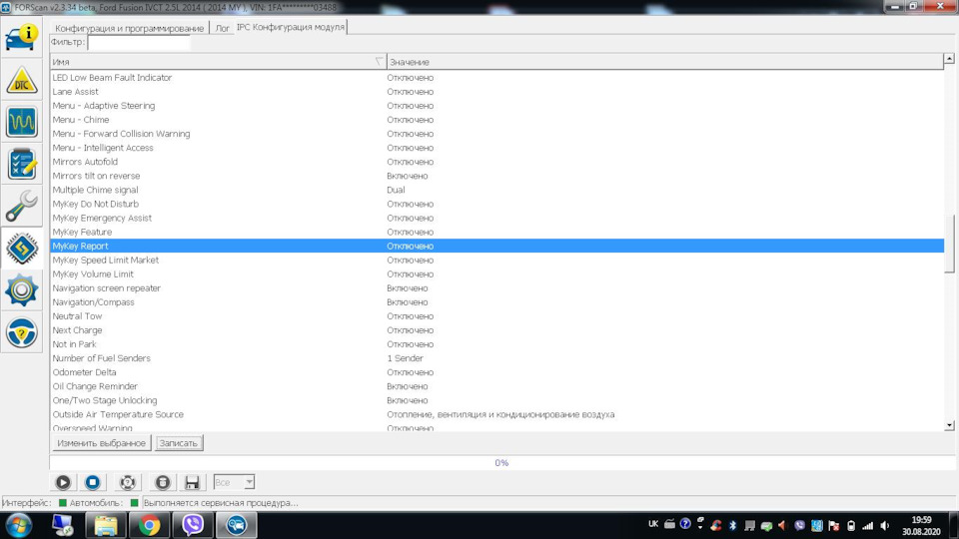
Task: Select 'Menu - Forward Collision Warning' row
Action: coord(496,134)
